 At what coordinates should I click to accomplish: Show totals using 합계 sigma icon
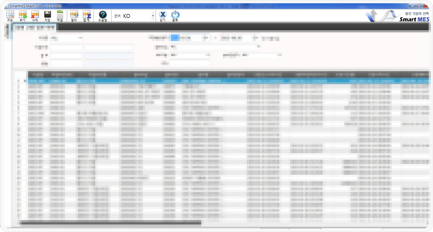point(86,16)
